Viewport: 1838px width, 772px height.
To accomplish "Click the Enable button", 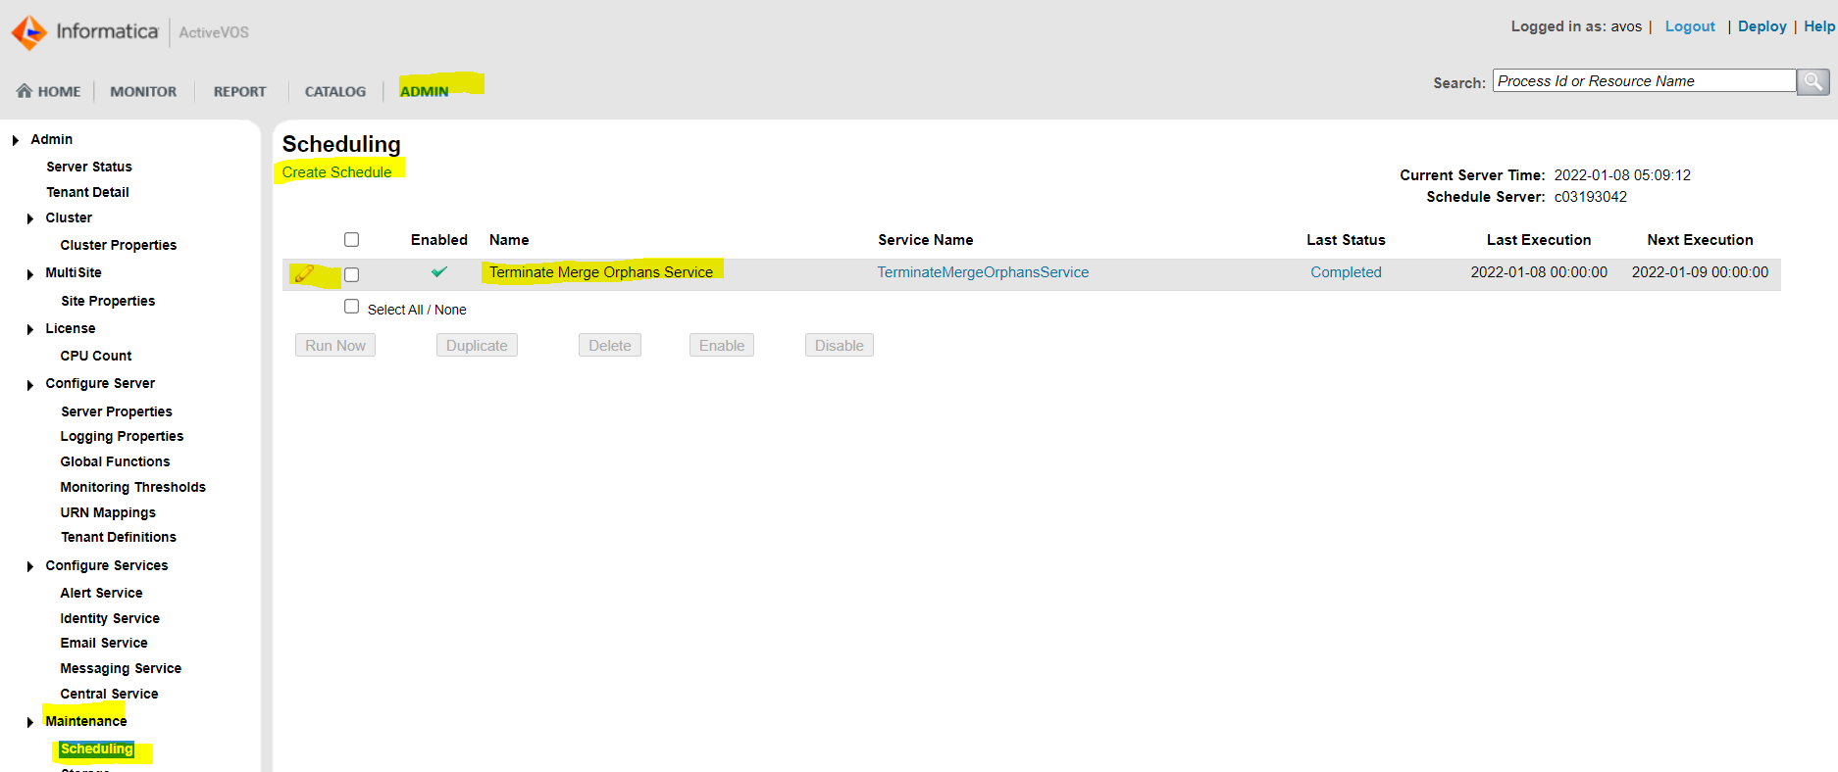I will pos(722,345).
